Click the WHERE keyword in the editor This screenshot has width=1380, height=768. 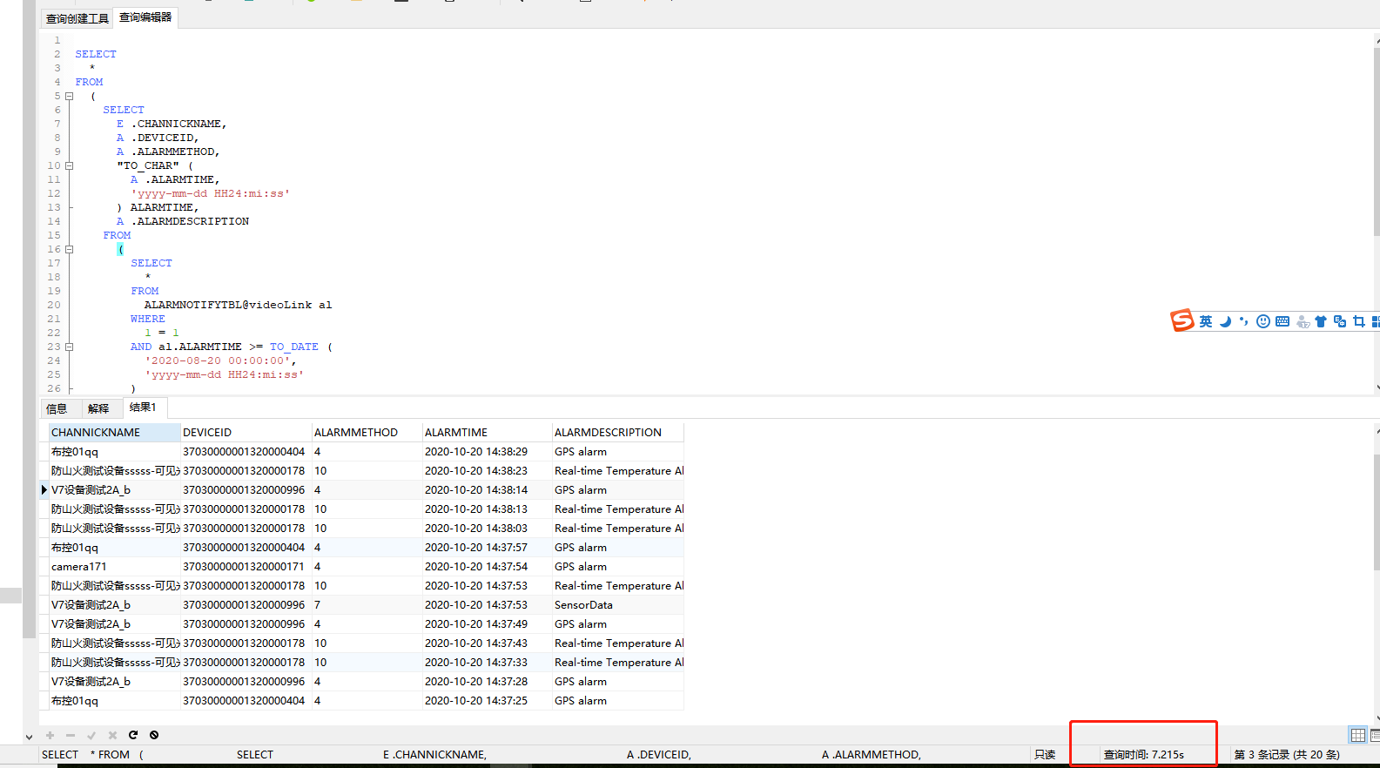coord(148,319)
